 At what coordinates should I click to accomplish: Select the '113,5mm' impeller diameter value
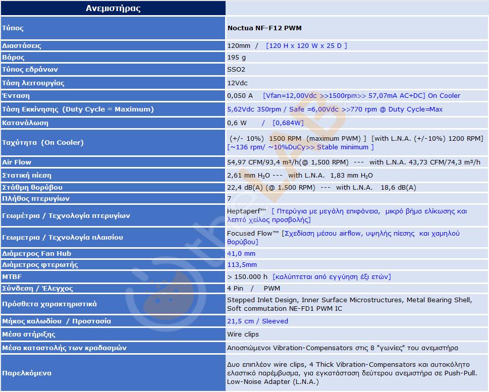tap(242, 265)
